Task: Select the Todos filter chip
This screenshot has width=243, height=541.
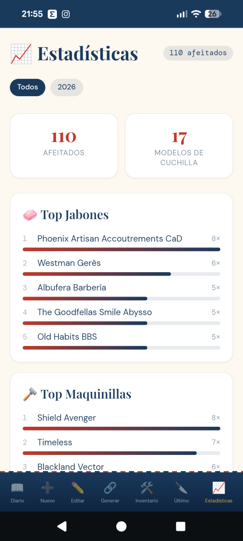Action: click(x=28, y=87)
